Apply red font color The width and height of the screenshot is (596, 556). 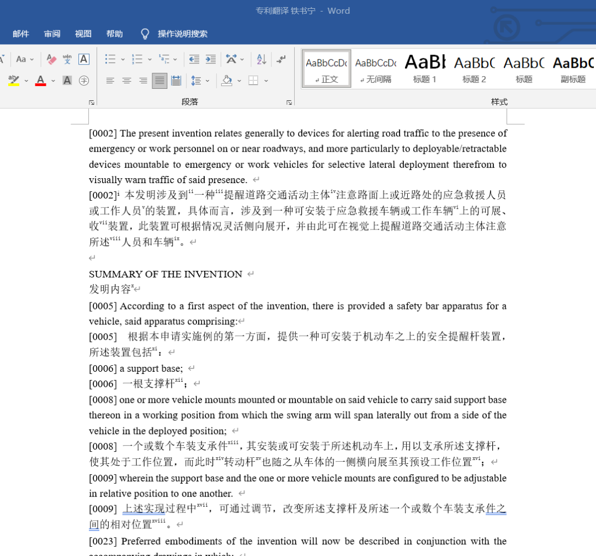point(41,80)
